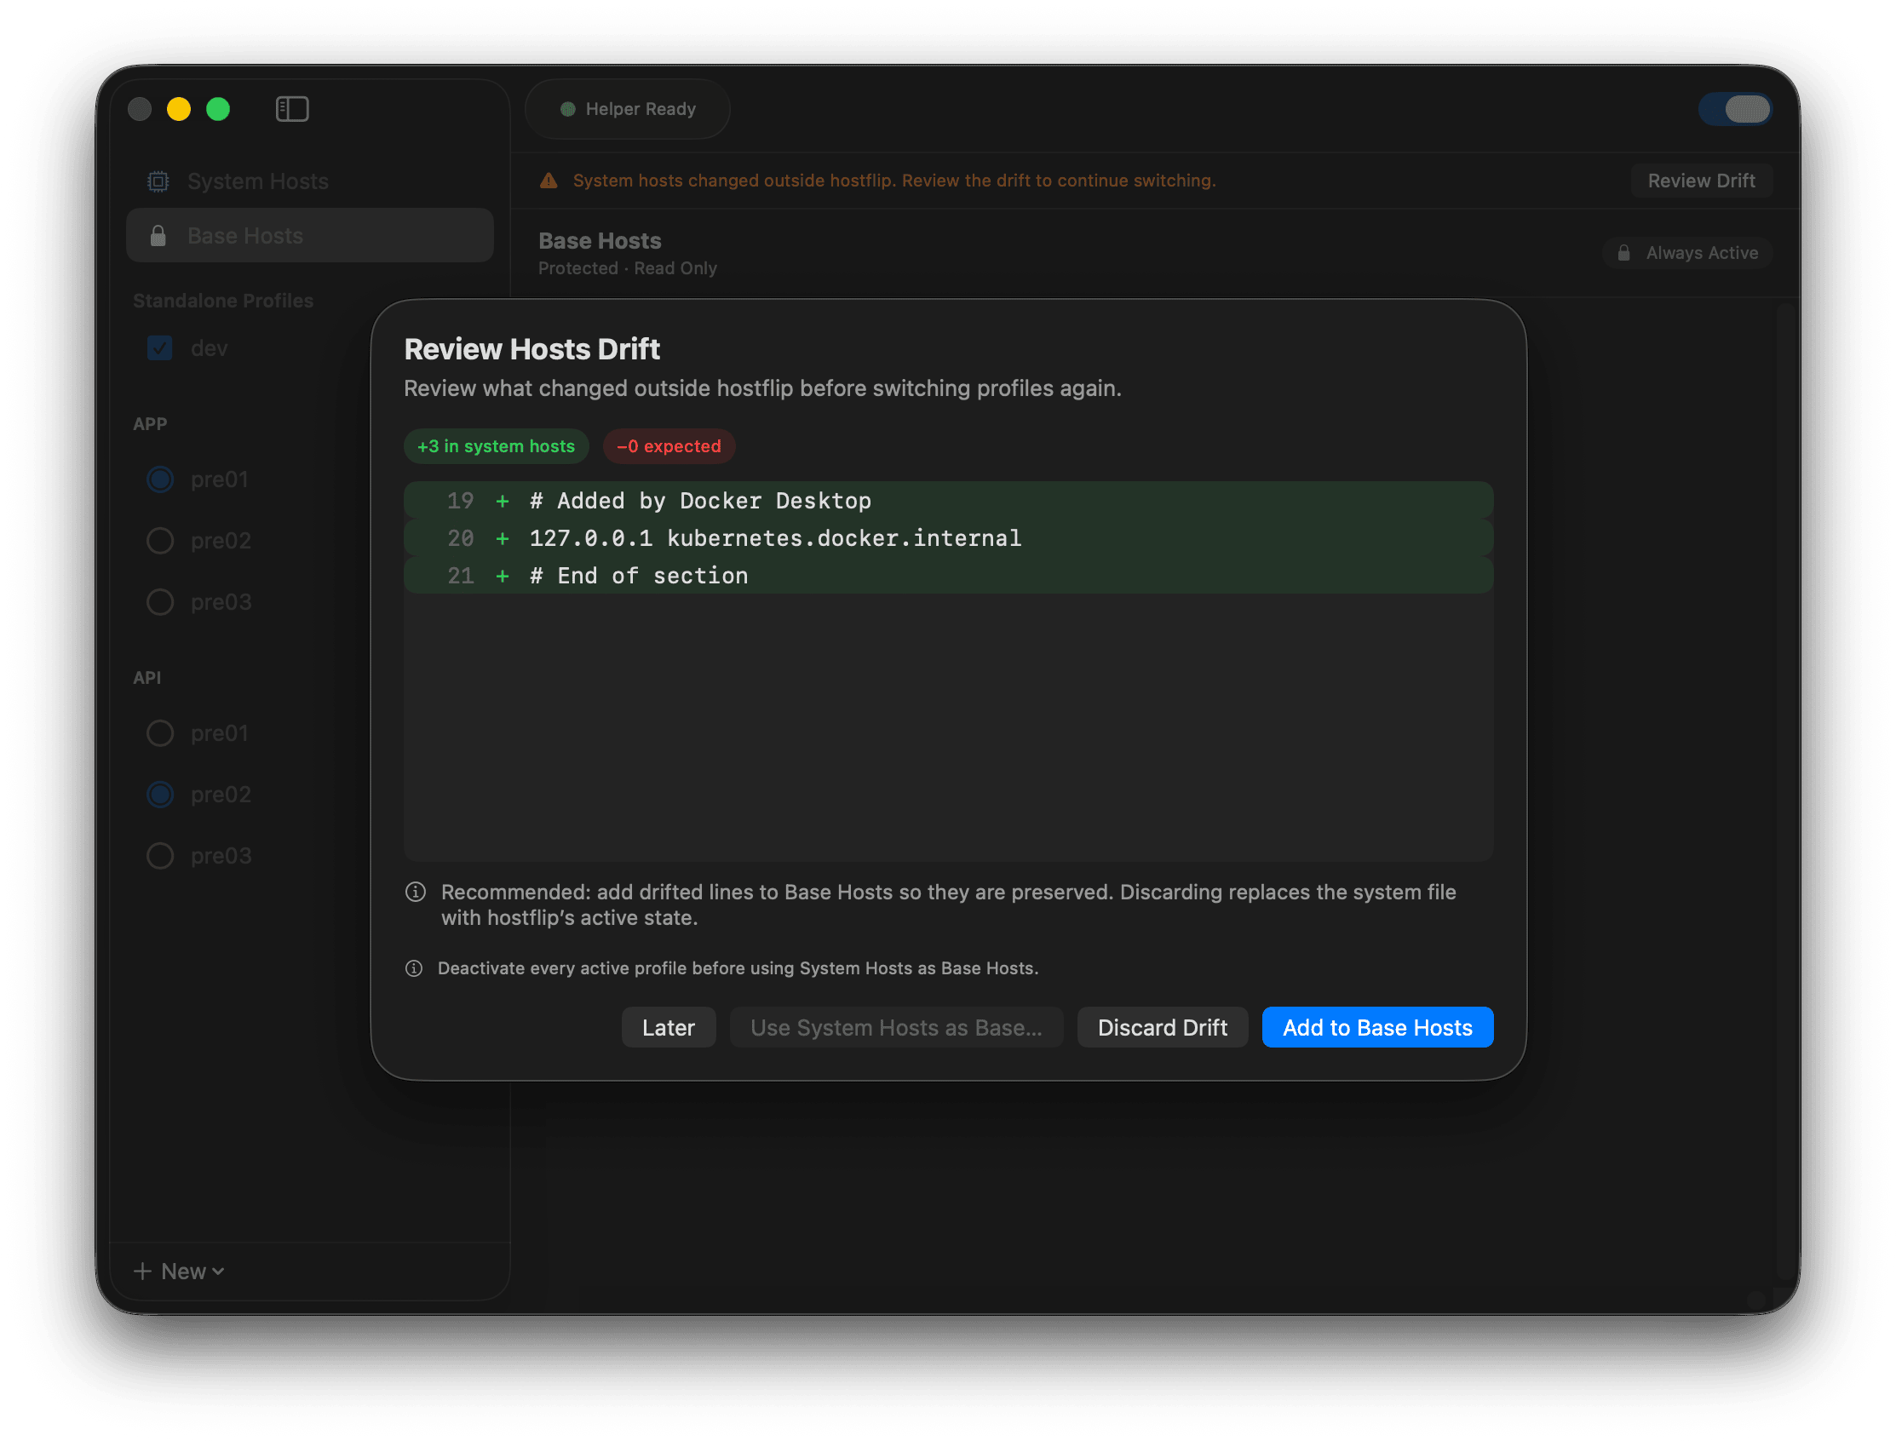Open System Hosts in the sidebar
The height and width of the screenshot is (1441, 1896).
310,181
